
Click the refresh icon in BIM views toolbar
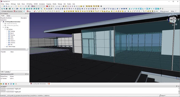[x=11, y=84]
